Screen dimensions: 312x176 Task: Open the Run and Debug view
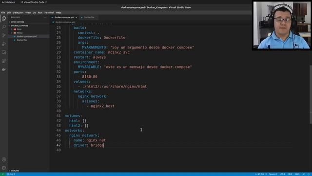(4, 44)
